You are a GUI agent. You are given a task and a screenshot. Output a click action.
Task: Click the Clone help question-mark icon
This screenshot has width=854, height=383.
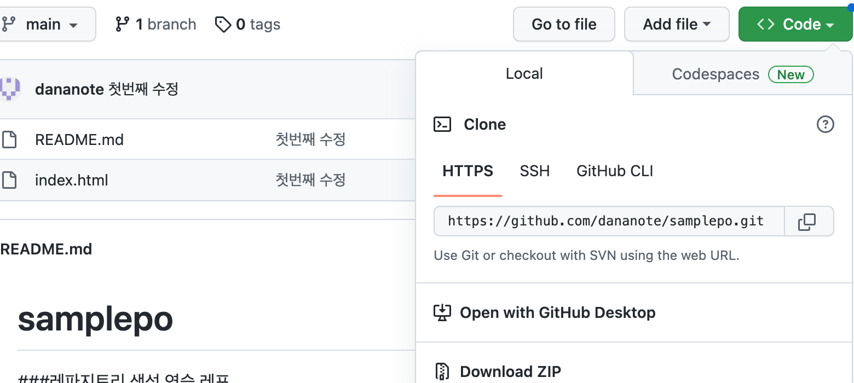[825, 125]
